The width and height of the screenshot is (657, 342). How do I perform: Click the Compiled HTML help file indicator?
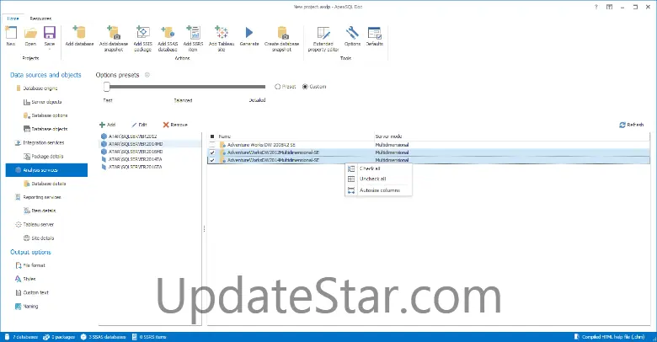click(609, 337)
